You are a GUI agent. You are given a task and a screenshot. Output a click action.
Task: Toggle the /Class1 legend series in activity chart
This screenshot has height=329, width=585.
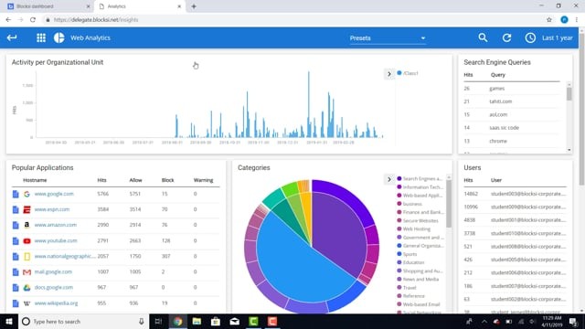(408, 73)
